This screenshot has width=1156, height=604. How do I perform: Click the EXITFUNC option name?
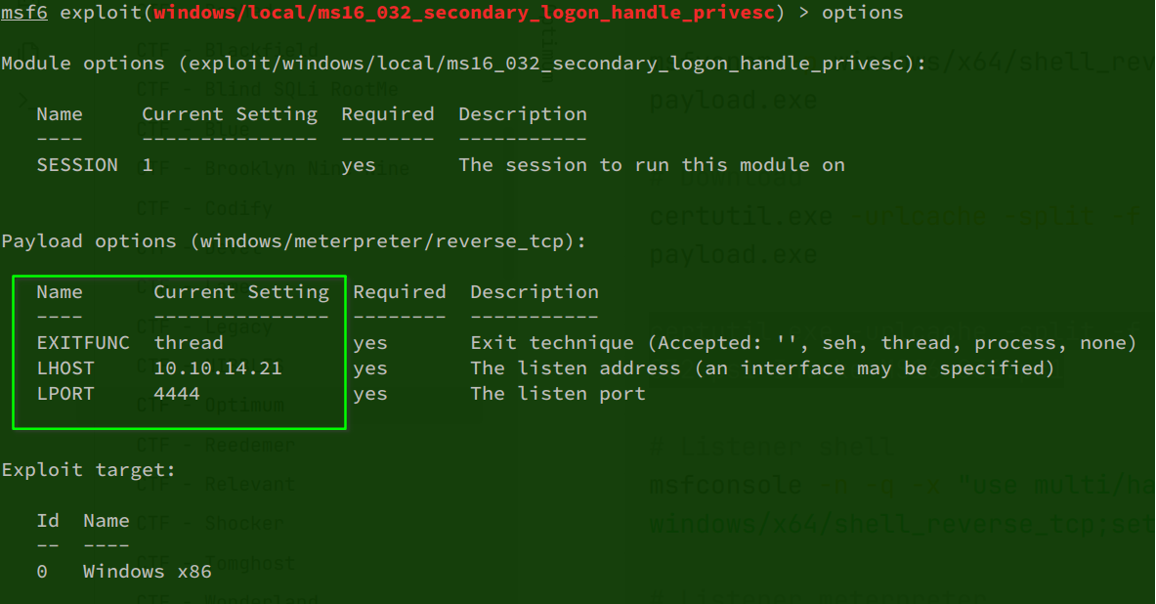[83, 343]
